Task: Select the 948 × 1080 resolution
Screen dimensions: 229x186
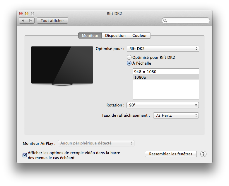Action: coord(166,72)
